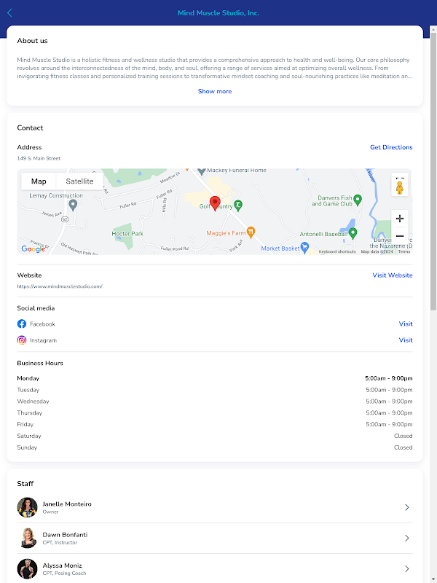
Task: Open the Street View pegman icon
Action: pyautogui.click(x=399, y=188)
